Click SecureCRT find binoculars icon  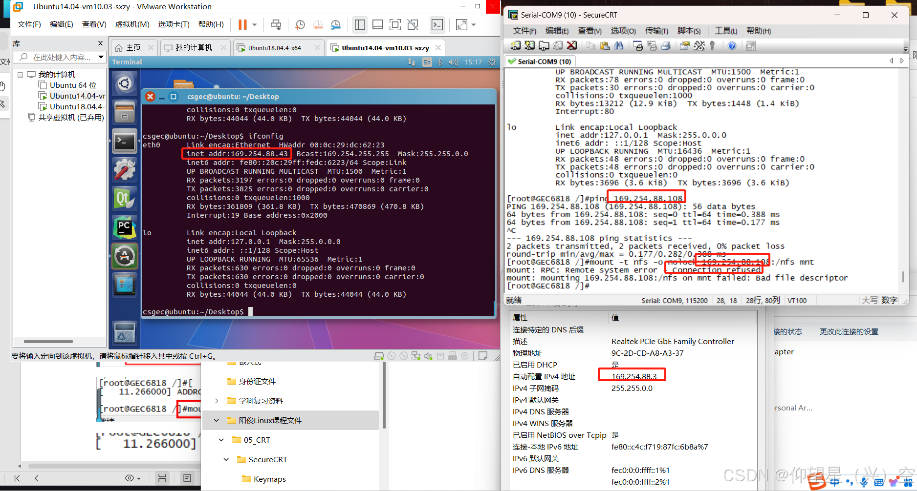tap(619, 45)
